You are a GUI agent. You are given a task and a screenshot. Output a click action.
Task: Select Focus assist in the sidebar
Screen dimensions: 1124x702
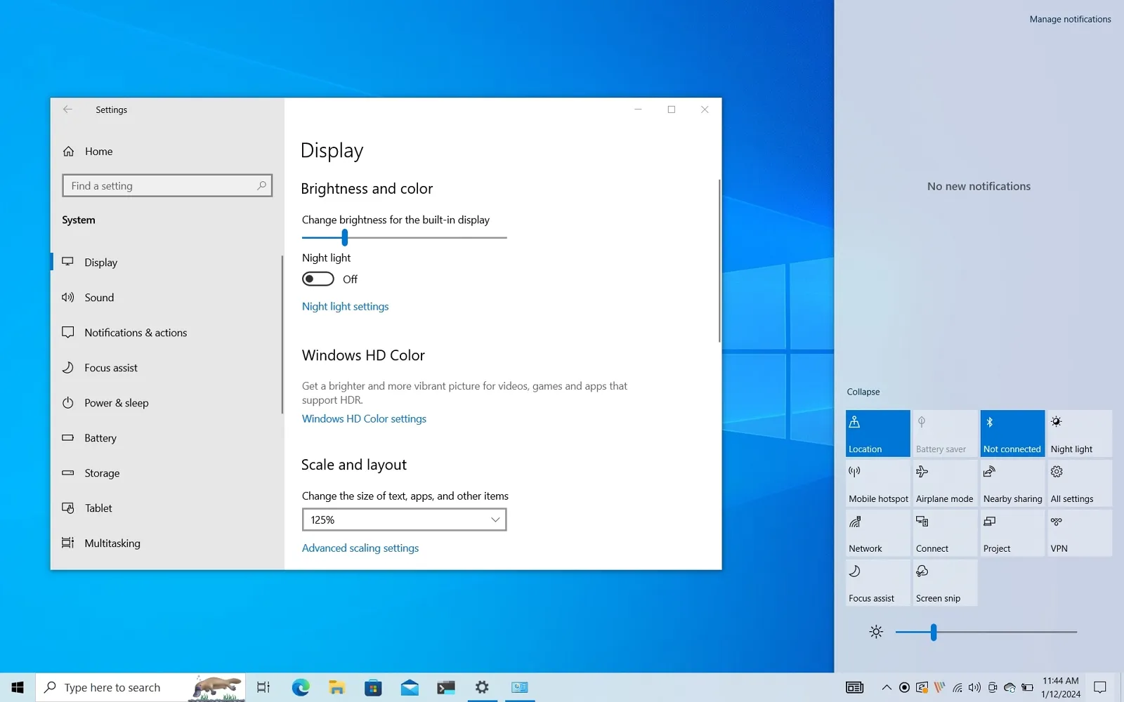point(109,367)
